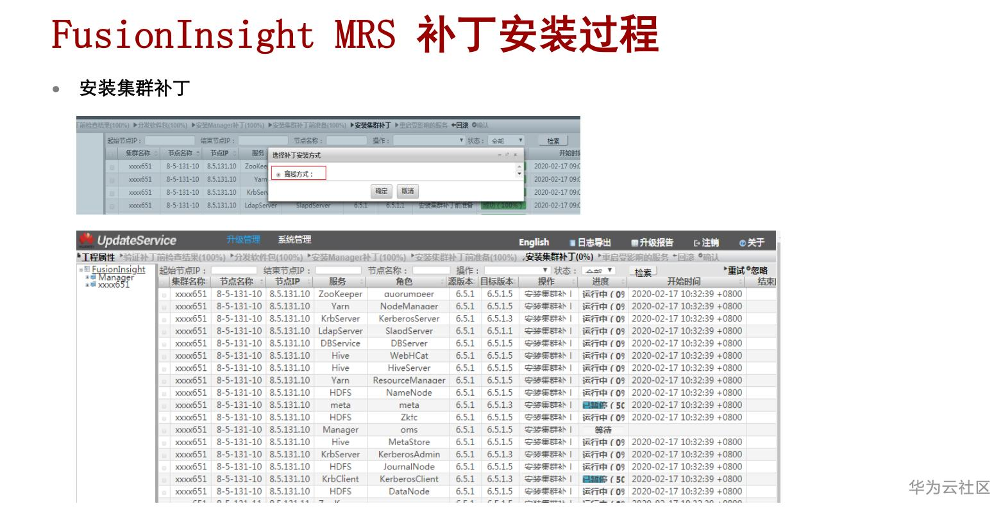Click 已暂停 progress cell in meta row
The image size is (1003, 513).
click(603, 405)
